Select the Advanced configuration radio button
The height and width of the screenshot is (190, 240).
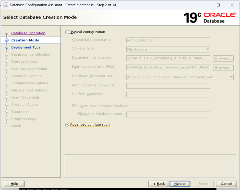67,125
